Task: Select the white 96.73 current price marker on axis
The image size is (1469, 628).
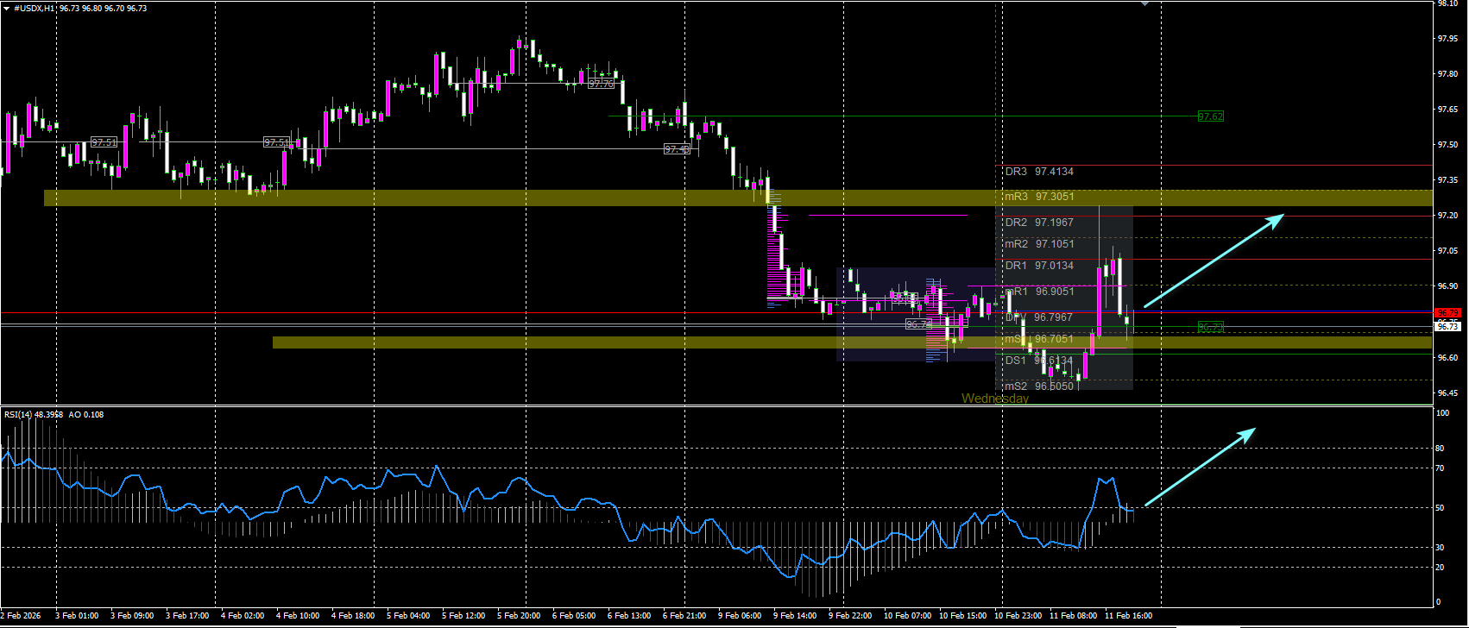Action: 1447,326
